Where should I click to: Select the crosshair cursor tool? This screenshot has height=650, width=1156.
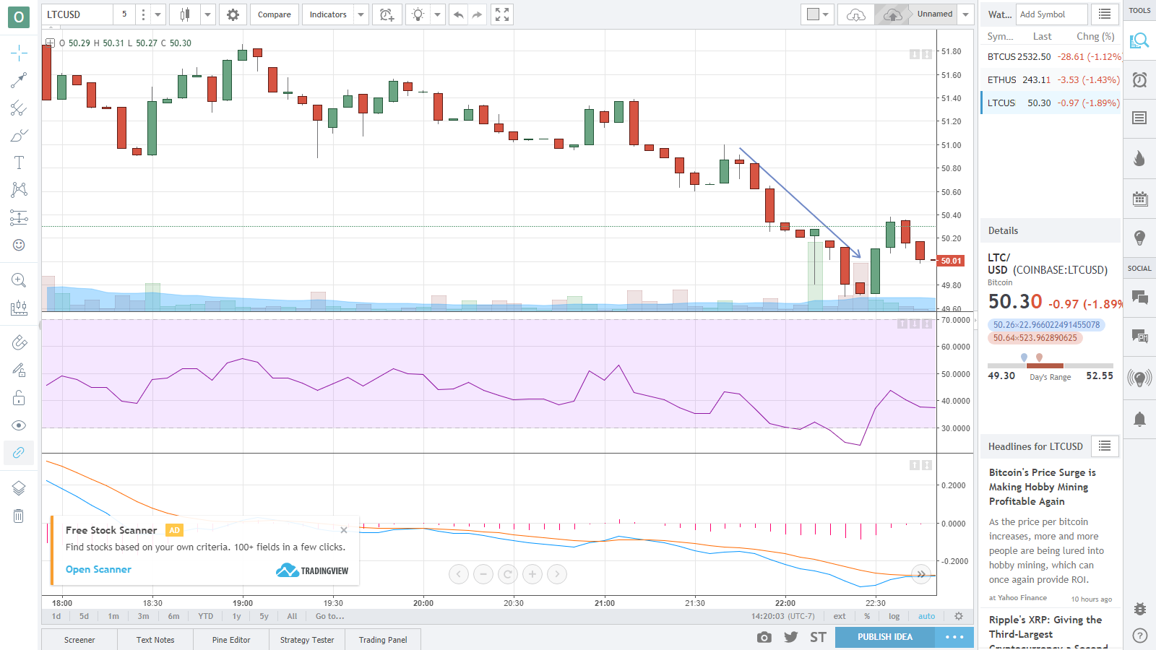[x=19, y=52]
